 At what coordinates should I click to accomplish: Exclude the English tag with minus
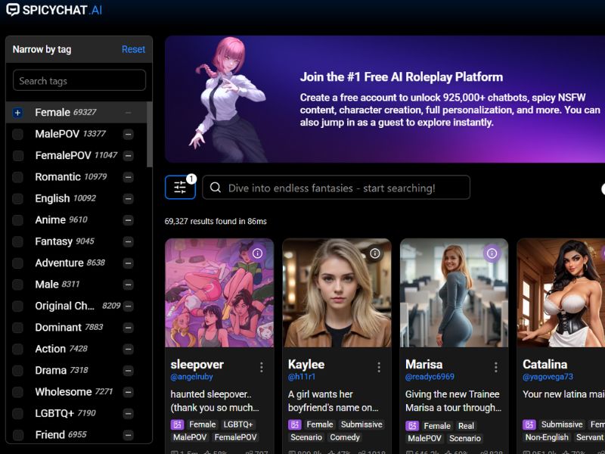click(x=128, y=199)
